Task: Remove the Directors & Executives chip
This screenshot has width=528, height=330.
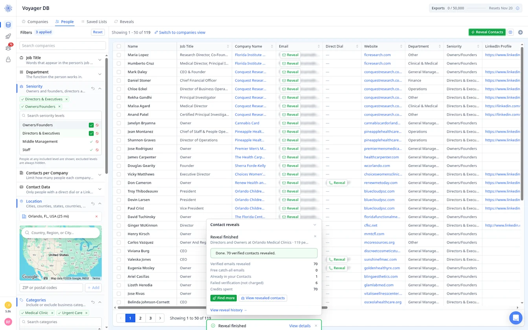Action: (66, 99)
